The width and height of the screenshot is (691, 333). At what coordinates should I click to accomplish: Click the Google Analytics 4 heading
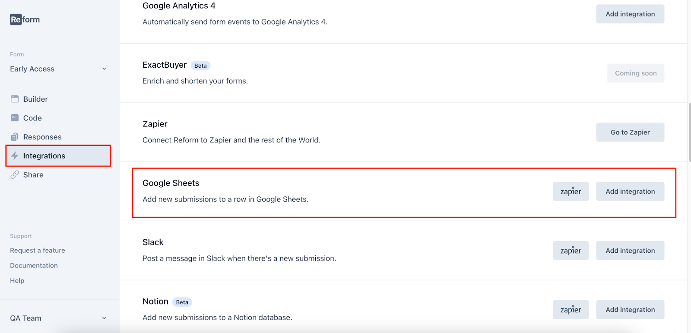[179, 6]
